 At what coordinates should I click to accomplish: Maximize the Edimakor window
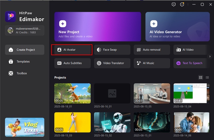coord(202,5)
